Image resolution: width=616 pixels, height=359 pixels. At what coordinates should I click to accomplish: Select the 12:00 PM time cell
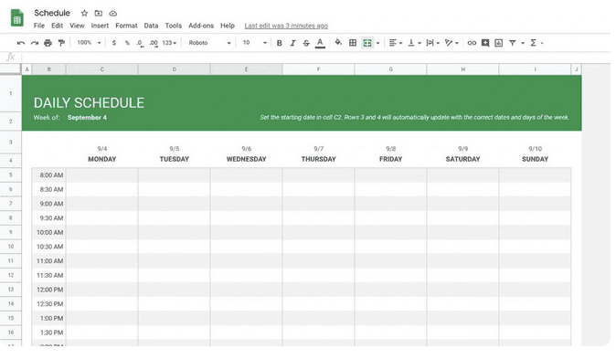pos(49,290)
